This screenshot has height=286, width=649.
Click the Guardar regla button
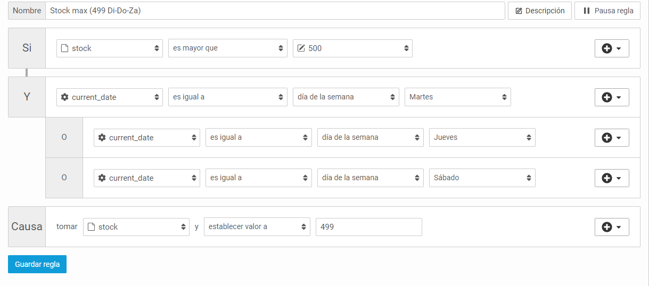click(37, 264)
